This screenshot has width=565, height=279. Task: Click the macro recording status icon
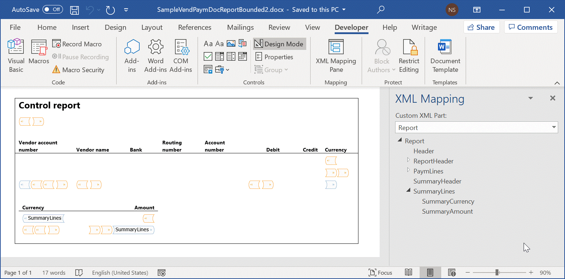[x=162, y=273]
